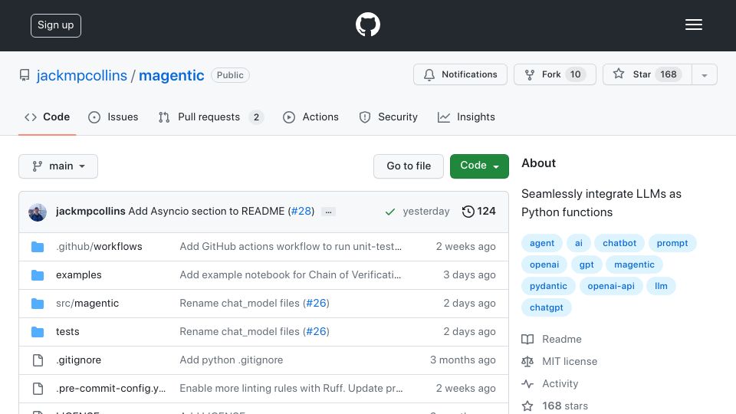Select the openai topic tag
The image size is (736, 414).
pos(544,264)
